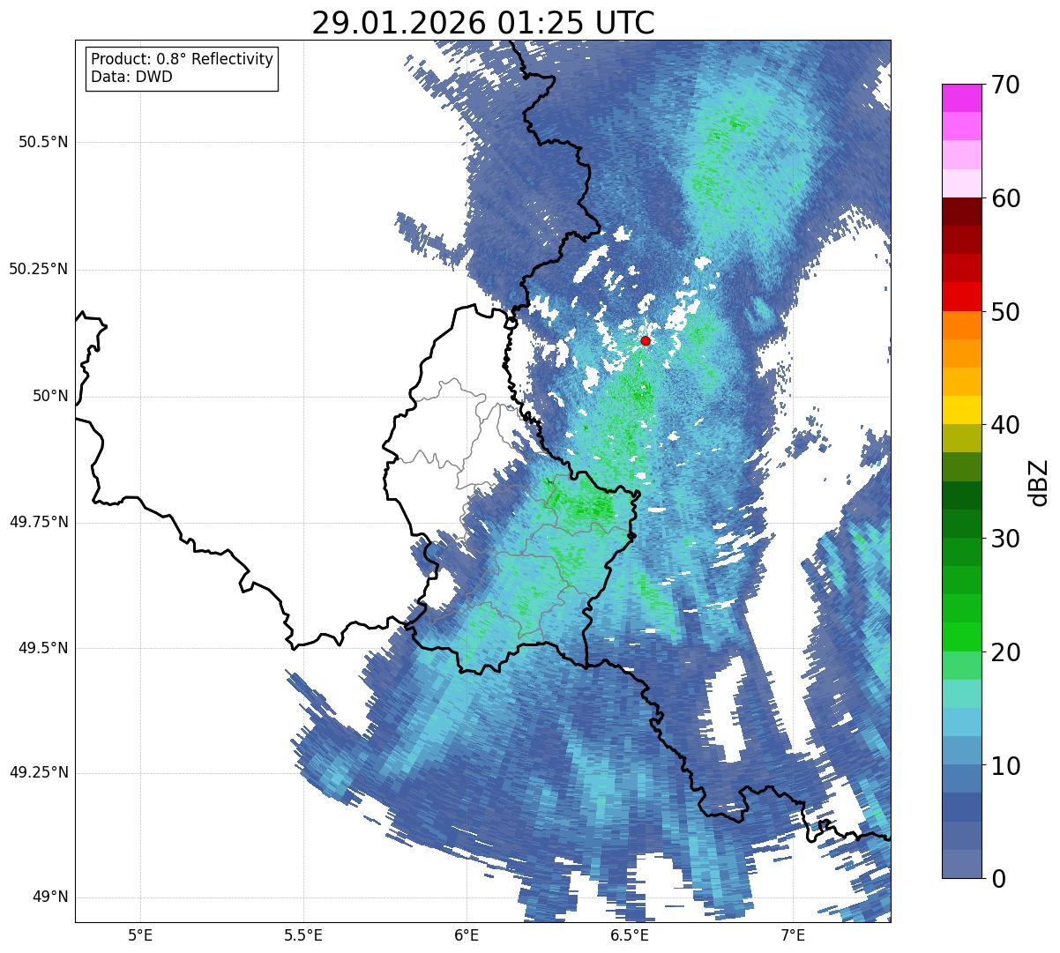This screenshot has height=953, width=1060.
Task: Pick the orange colorbar swatch just below 50
Action: click(962, 325)
